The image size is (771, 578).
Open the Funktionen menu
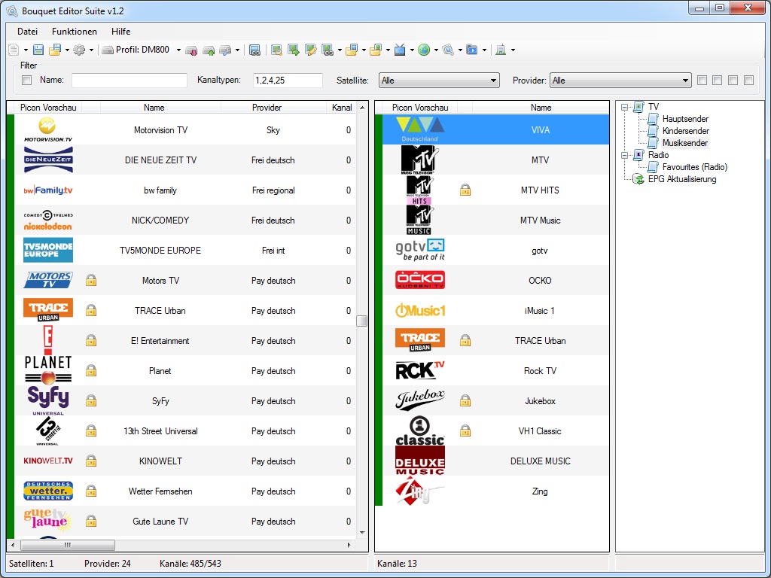(x=75, y=32)
